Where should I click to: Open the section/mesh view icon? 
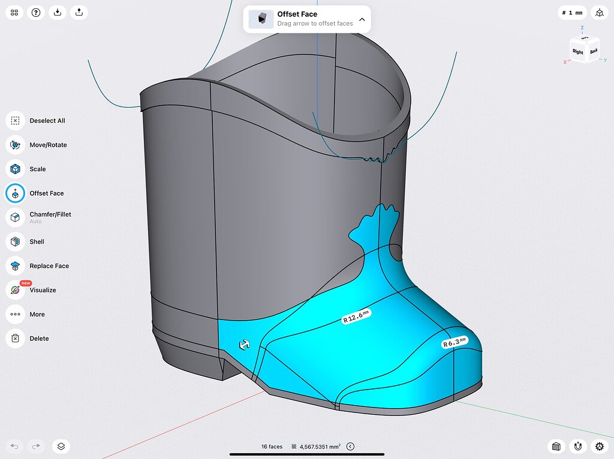tap(556, 446)
